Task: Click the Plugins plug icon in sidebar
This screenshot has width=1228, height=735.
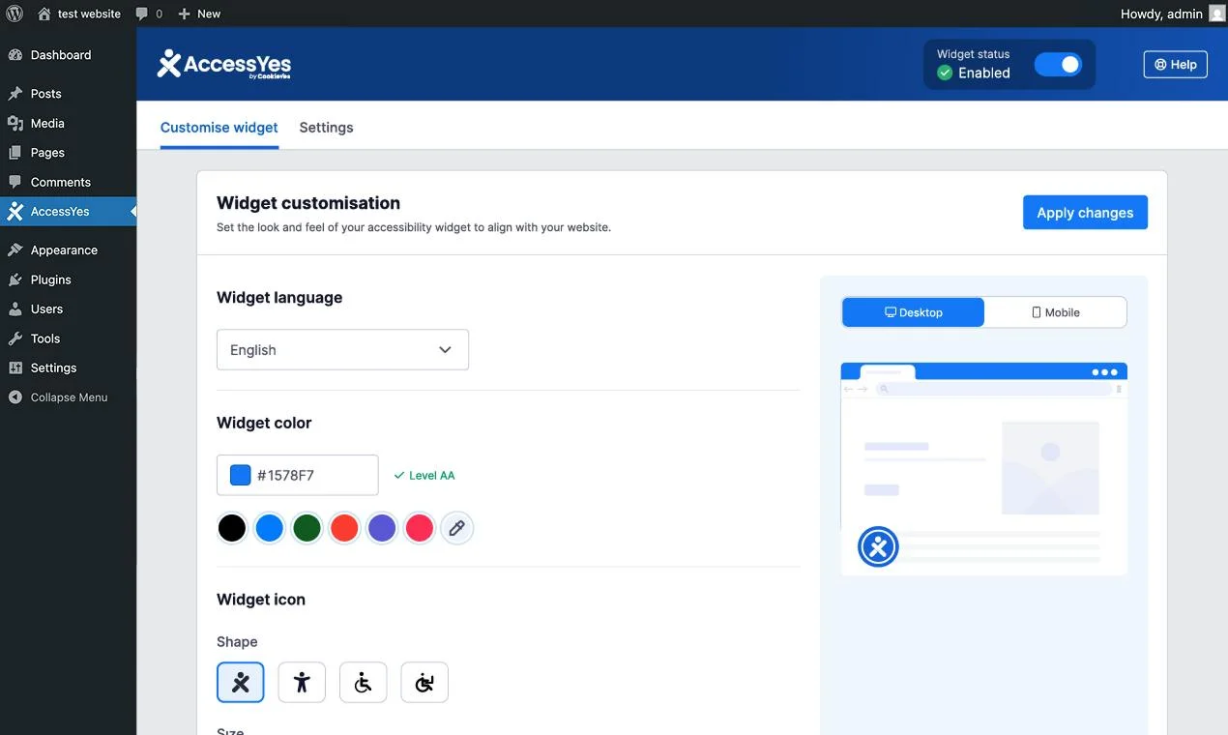Action: (x=15, y=279)
